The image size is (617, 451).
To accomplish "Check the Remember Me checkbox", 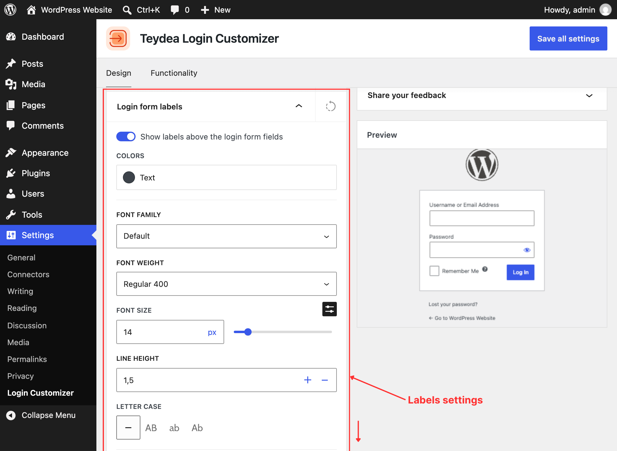I will tap(434, 271).
